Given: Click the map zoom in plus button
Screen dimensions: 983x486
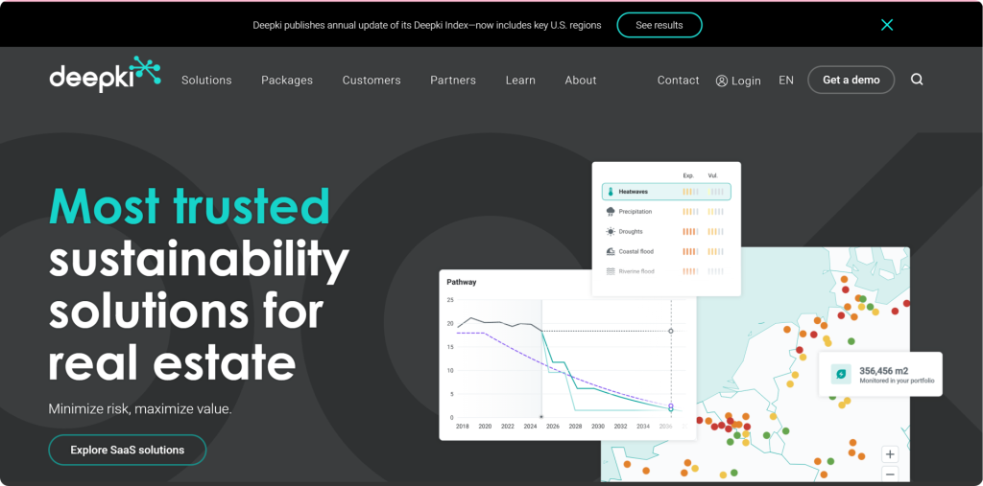Looking at the screenshot, I should [890, 454].
